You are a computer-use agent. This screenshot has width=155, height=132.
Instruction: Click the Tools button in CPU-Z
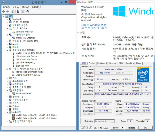pos(115,128)
